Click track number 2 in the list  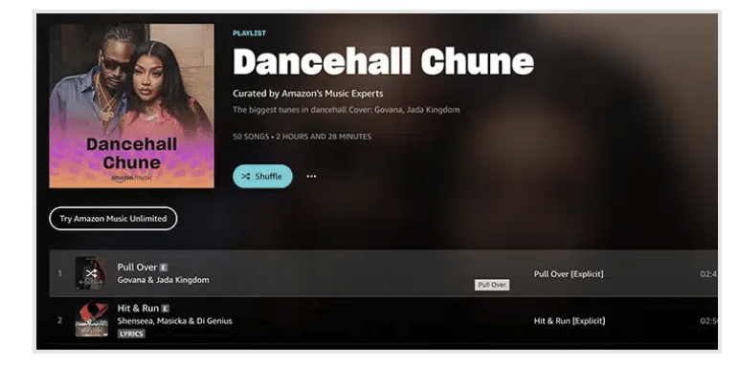pyautogui.click(x=60, y=320)
